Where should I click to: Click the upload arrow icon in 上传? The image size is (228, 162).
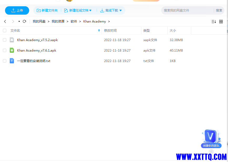13,10
